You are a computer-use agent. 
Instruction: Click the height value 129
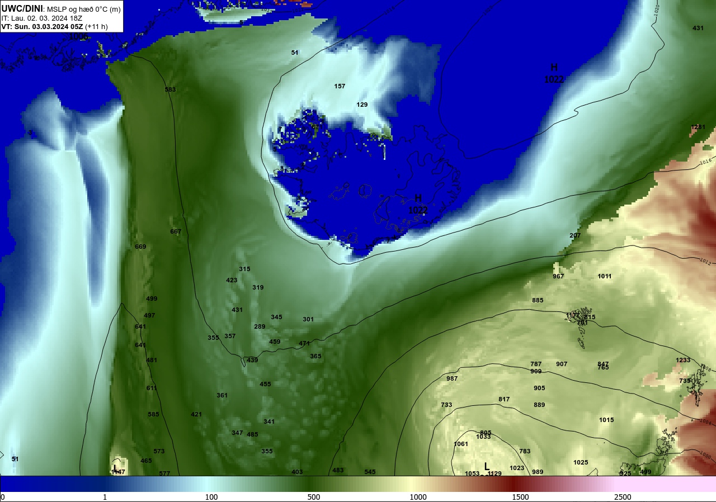pyautogui.click(x=362, y=105)
